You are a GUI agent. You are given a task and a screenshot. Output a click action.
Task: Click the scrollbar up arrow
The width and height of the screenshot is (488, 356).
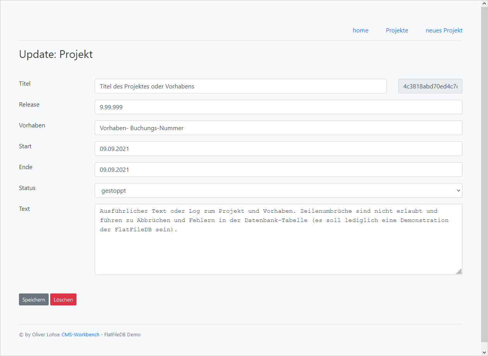pos(484,3)
